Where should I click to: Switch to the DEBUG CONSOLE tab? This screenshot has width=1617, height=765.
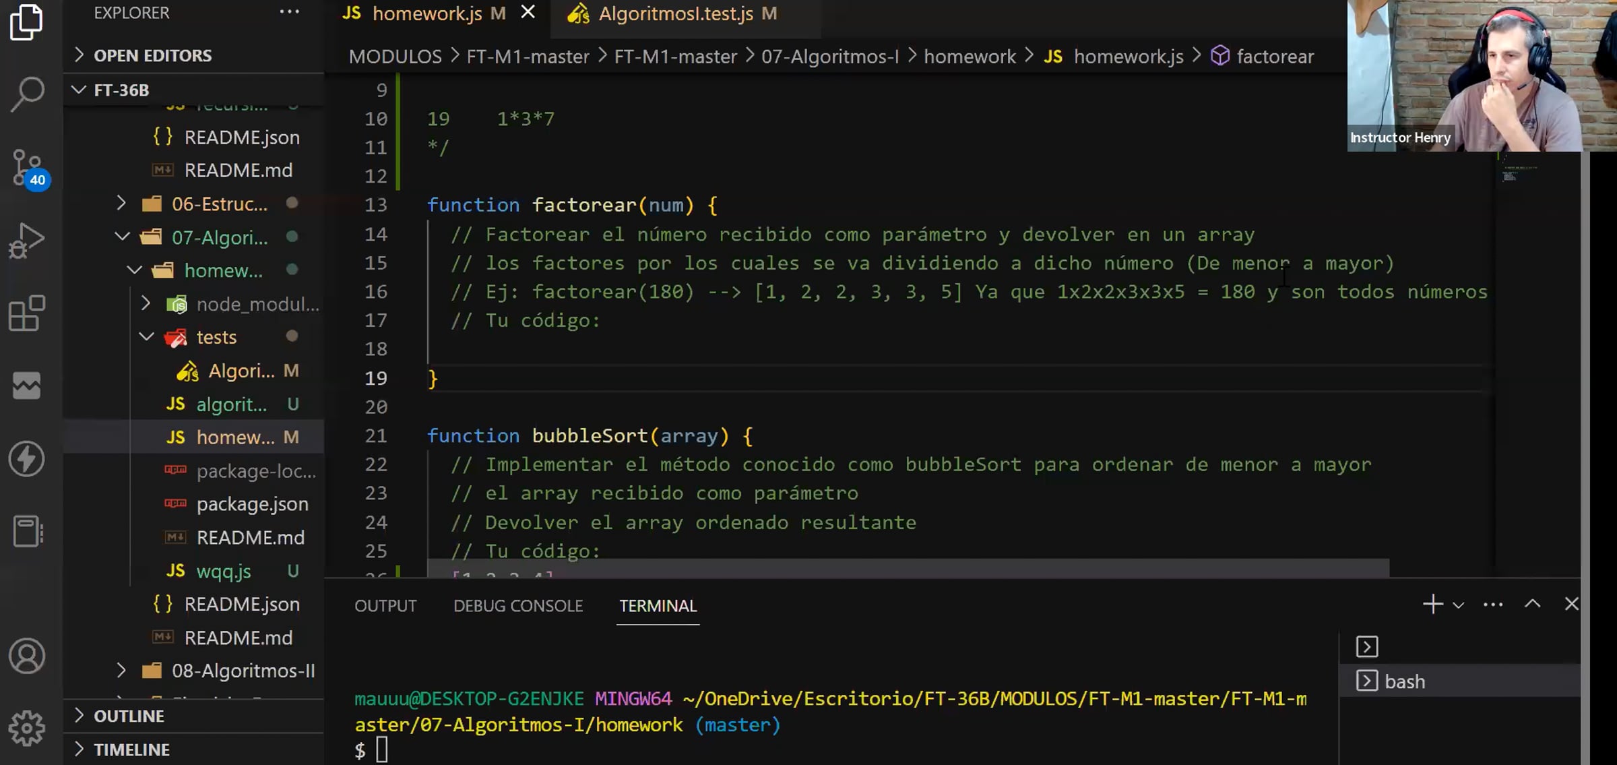[517, 606]
